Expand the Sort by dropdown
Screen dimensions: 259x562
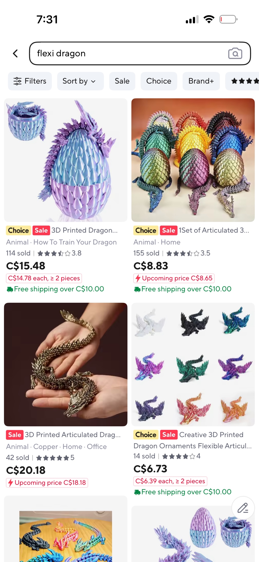pyautogui.click(x=80, y=81)
